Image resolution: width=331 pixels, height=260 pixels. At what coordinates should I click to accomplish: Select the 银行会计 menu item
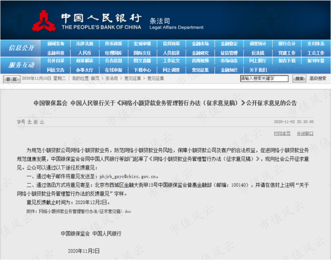287,43
